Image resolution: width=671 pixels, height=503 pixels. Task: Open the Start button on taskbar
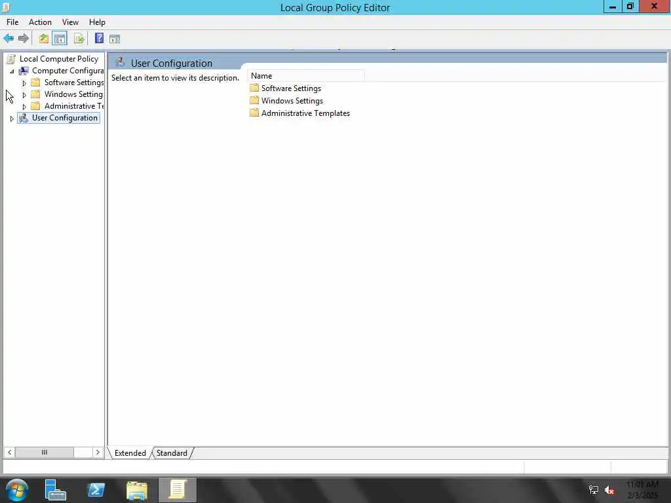click(x=17, y=490)
